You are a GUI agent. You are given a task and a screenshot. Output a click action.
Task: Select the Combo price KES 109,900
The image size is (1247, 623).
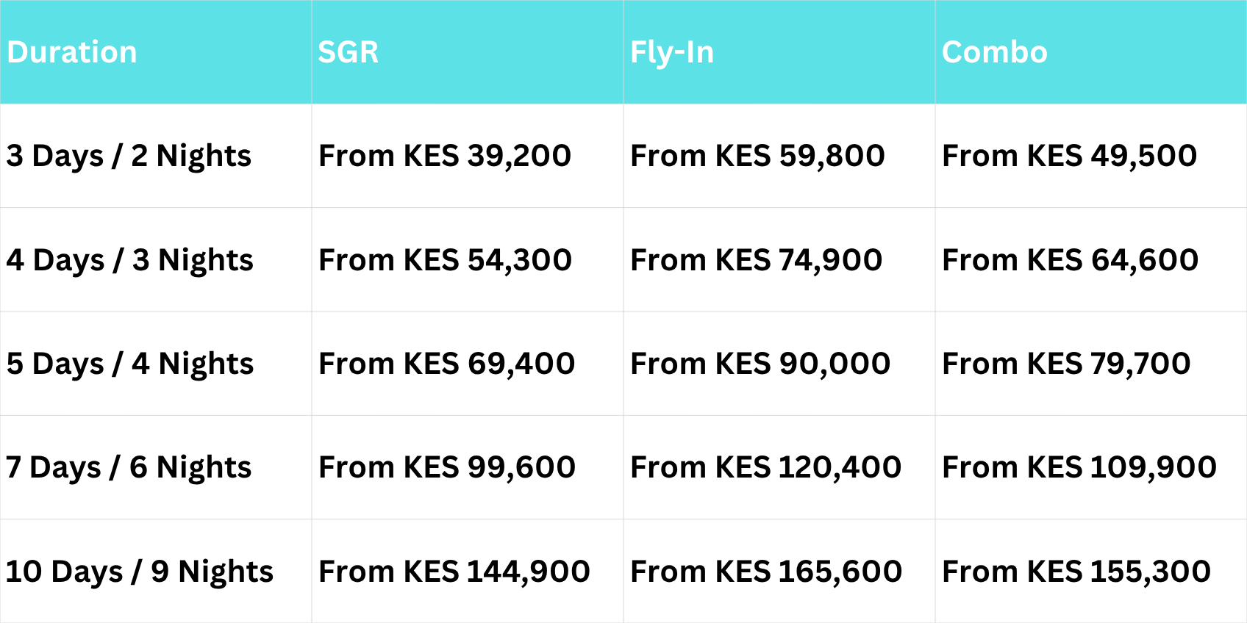1079,467
